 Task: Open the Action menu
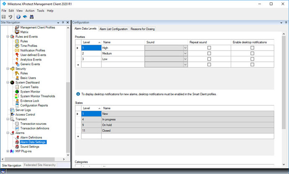[x=30, y=11]
